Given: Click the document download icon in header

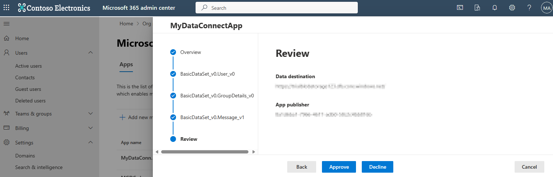Looking at the screenshot, I should [477, 8].
